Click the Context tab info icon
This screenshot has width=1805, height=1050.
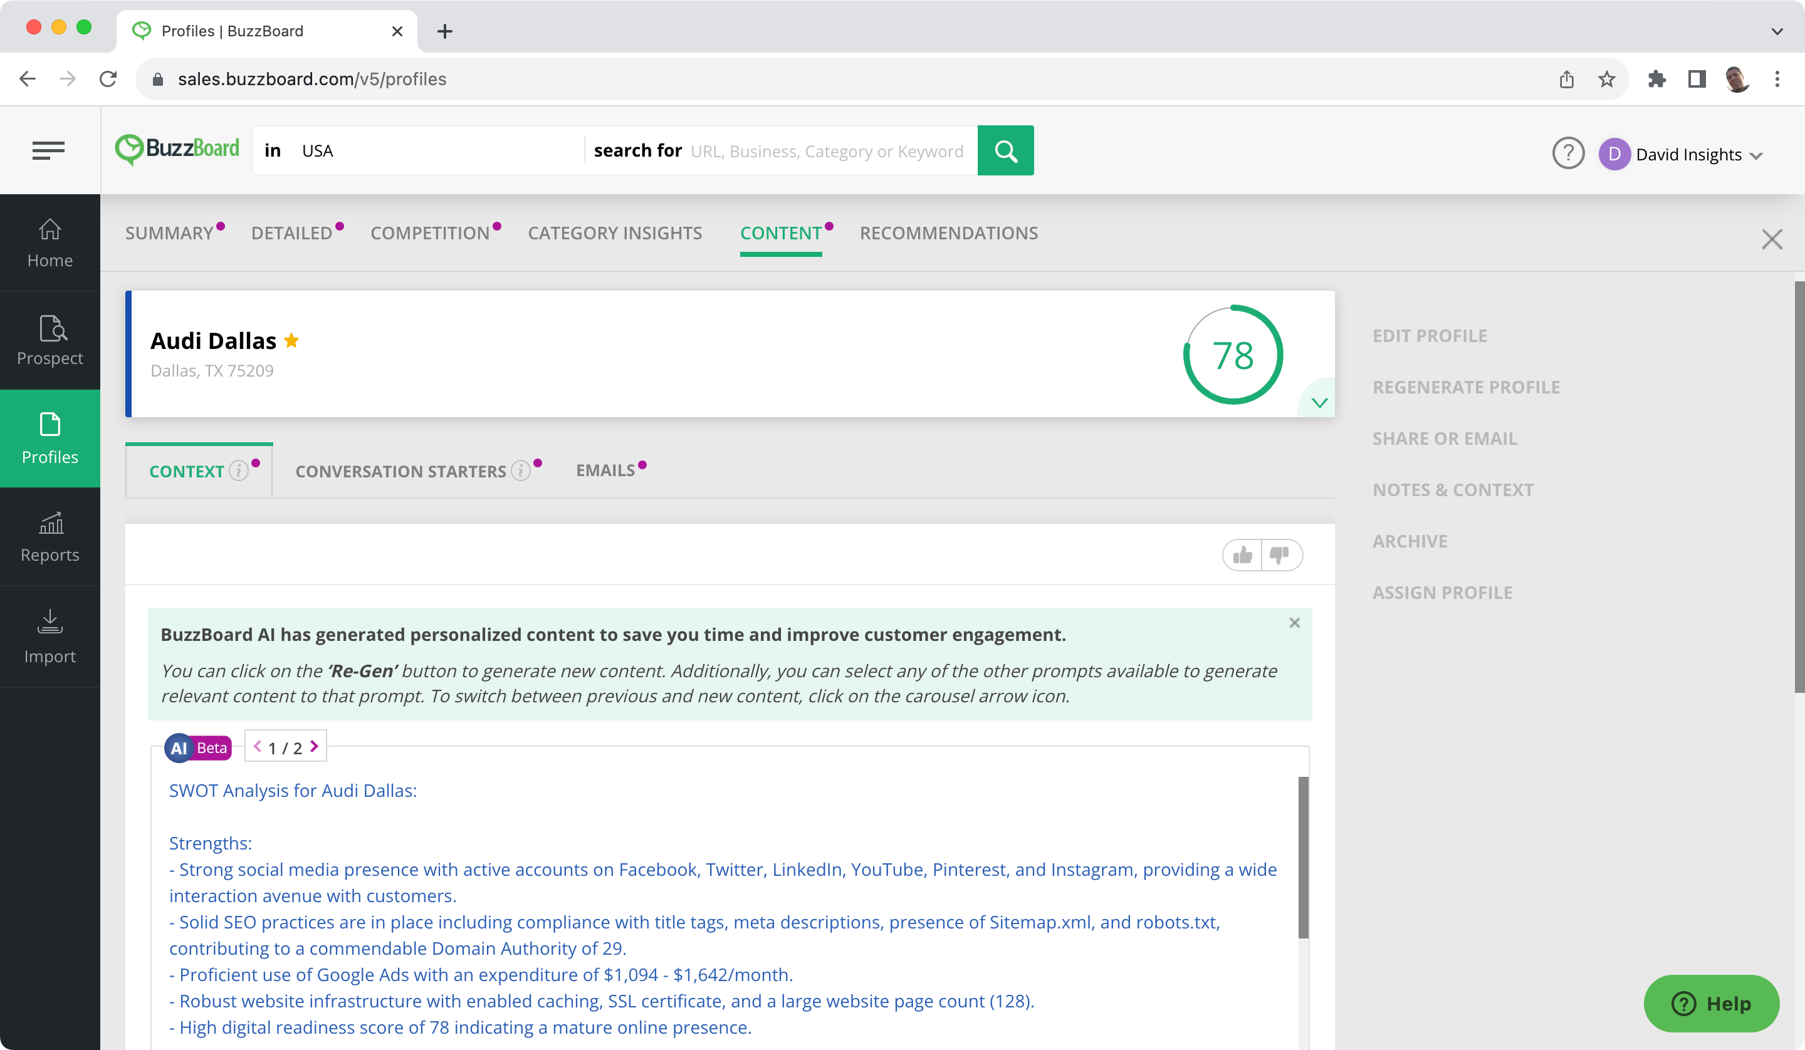pyautogui.click(x=239, y=470)
